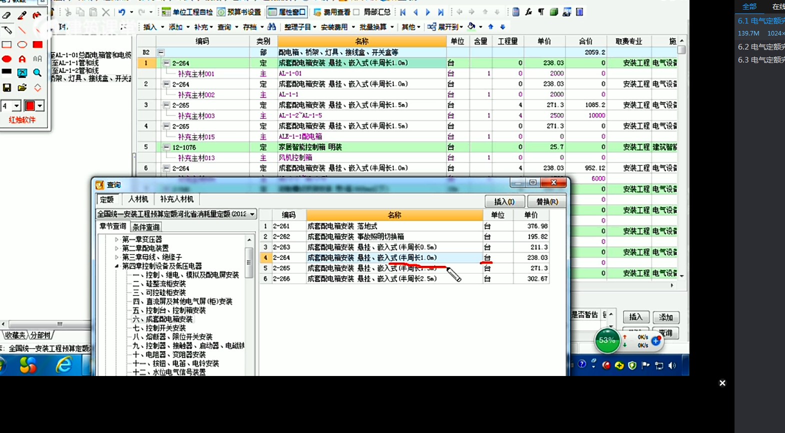The width and height of the screenshot is (785, 433).
Task: Click the binoculars find icon
Action: coord(271,26)
